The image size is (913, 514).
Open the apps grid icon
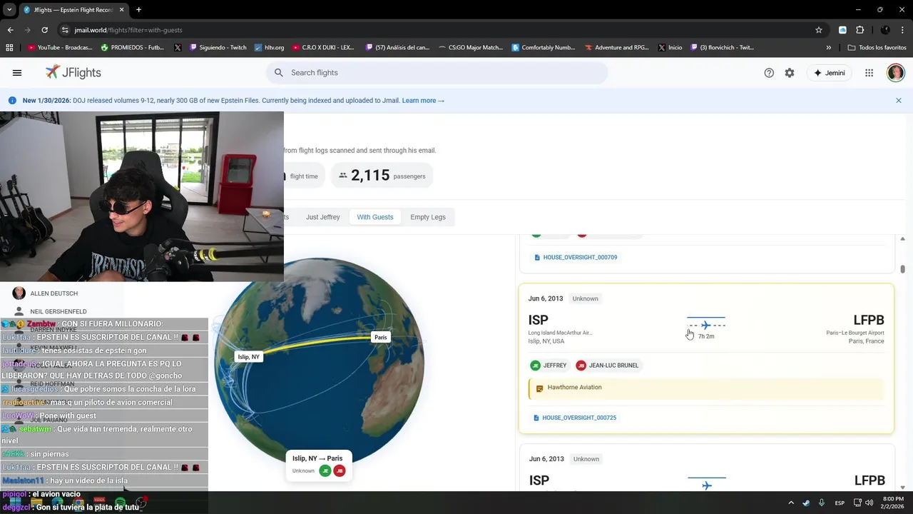pos(869,73)
